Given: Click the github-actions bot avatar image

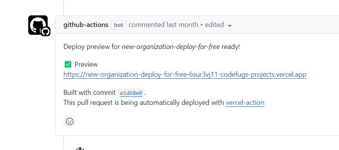Looking at the screenshot, I should coord(38,25).
